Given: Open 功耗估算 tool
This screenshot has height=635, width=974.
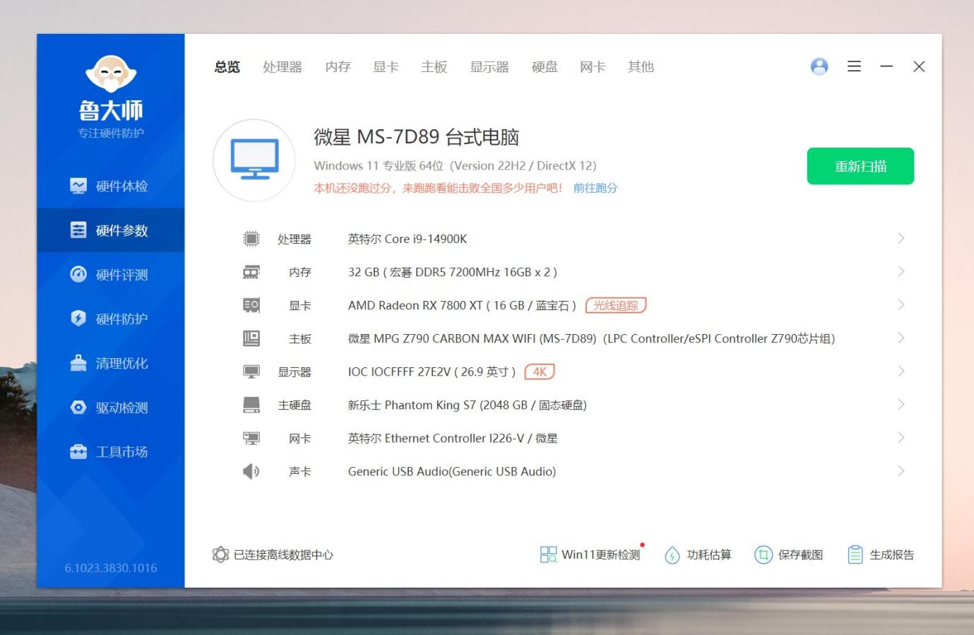Looking at the screenshot, I should (698, 554).
